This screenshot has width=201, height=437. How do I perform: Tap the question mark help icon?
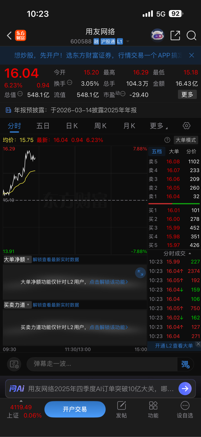(x=167, y=140)
